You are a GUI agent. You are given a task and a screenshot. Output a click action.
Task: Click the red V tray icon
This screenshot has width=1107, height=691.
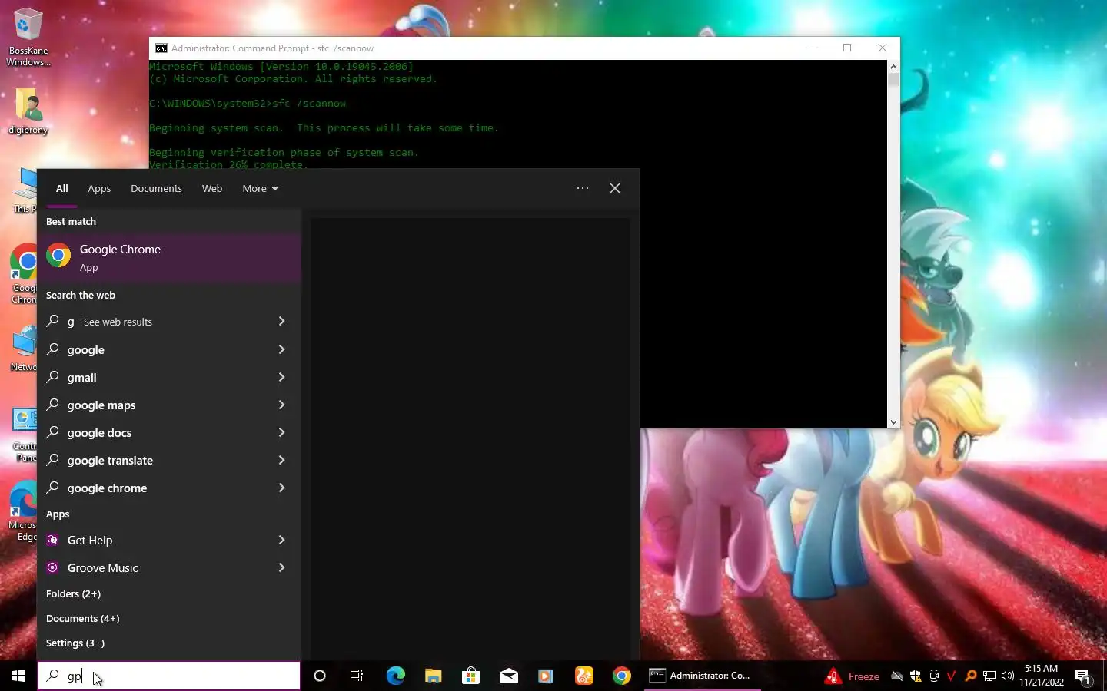pos(952,676)
